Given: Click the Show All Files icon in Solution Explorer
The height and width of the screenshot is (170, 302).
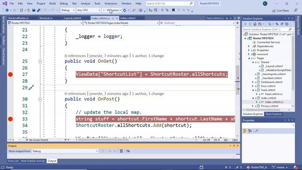Looking at the screenshot, I should click(x=287, y=24).
